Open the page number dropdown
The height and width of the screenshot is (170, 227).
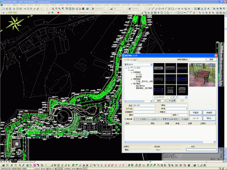(x=186, y=97)
